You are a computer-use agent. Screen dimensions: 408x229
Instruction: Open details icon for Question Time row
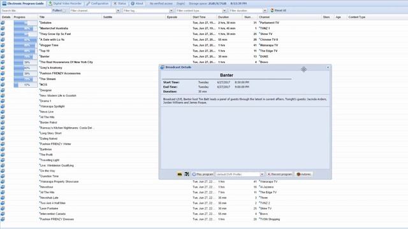click(x=3, y=176)
